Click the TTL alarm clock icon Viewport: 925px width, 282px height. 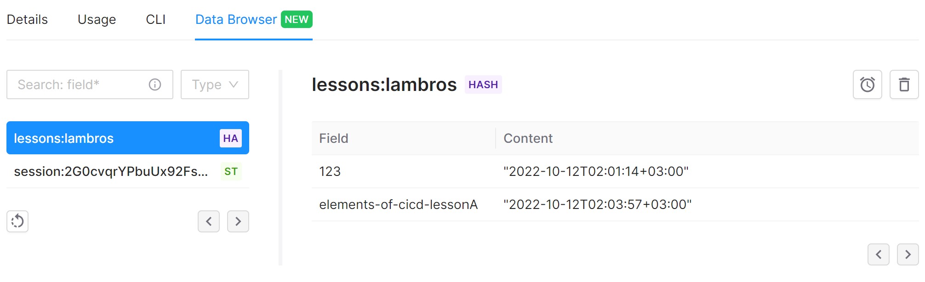[x=867, y=85]
